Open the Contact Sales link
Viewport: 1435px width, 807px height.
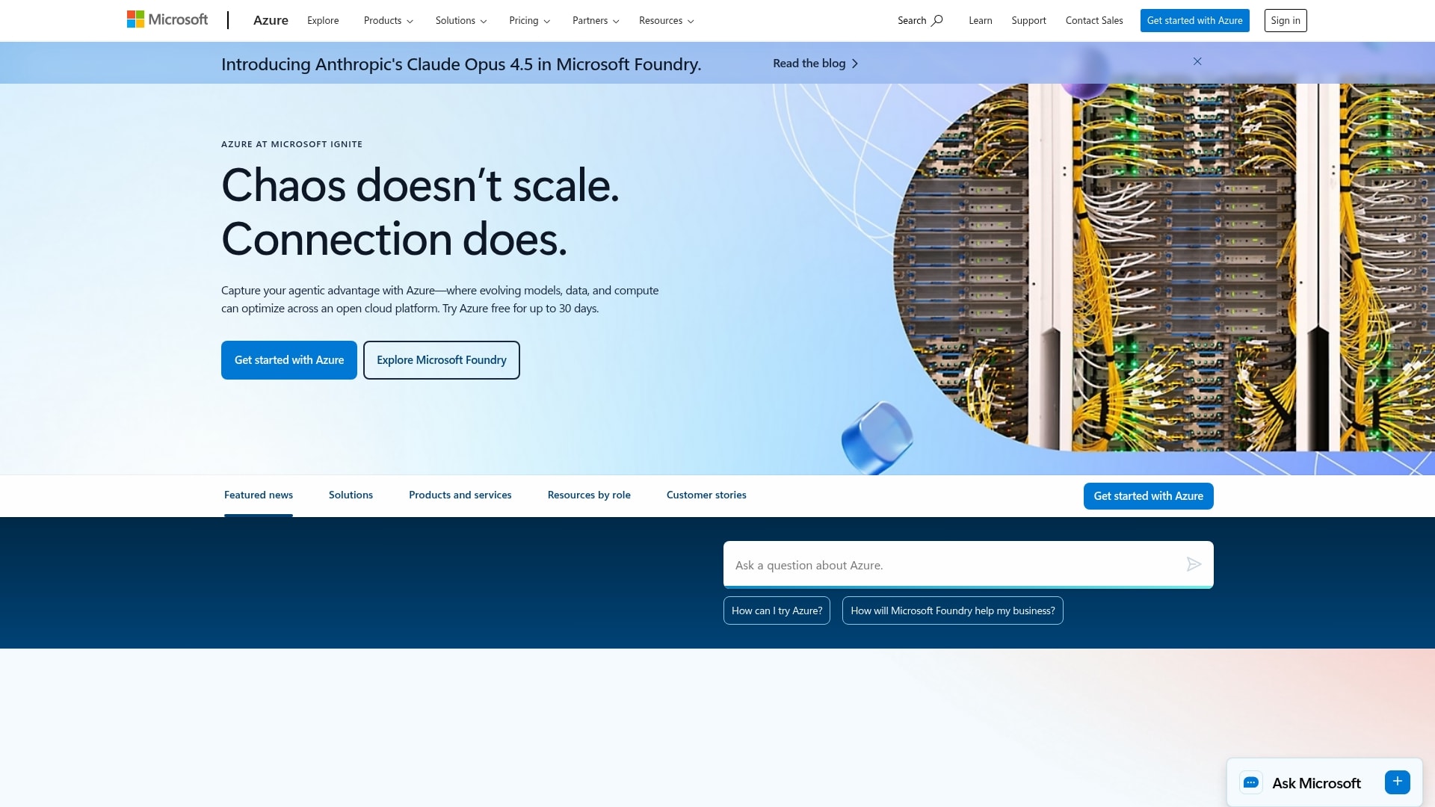point(1093,20)
